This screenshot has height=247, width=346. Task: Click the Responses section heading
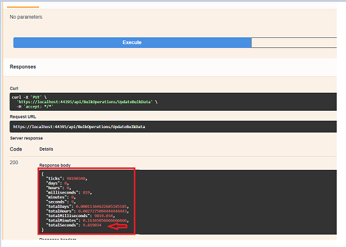point(23,67)
